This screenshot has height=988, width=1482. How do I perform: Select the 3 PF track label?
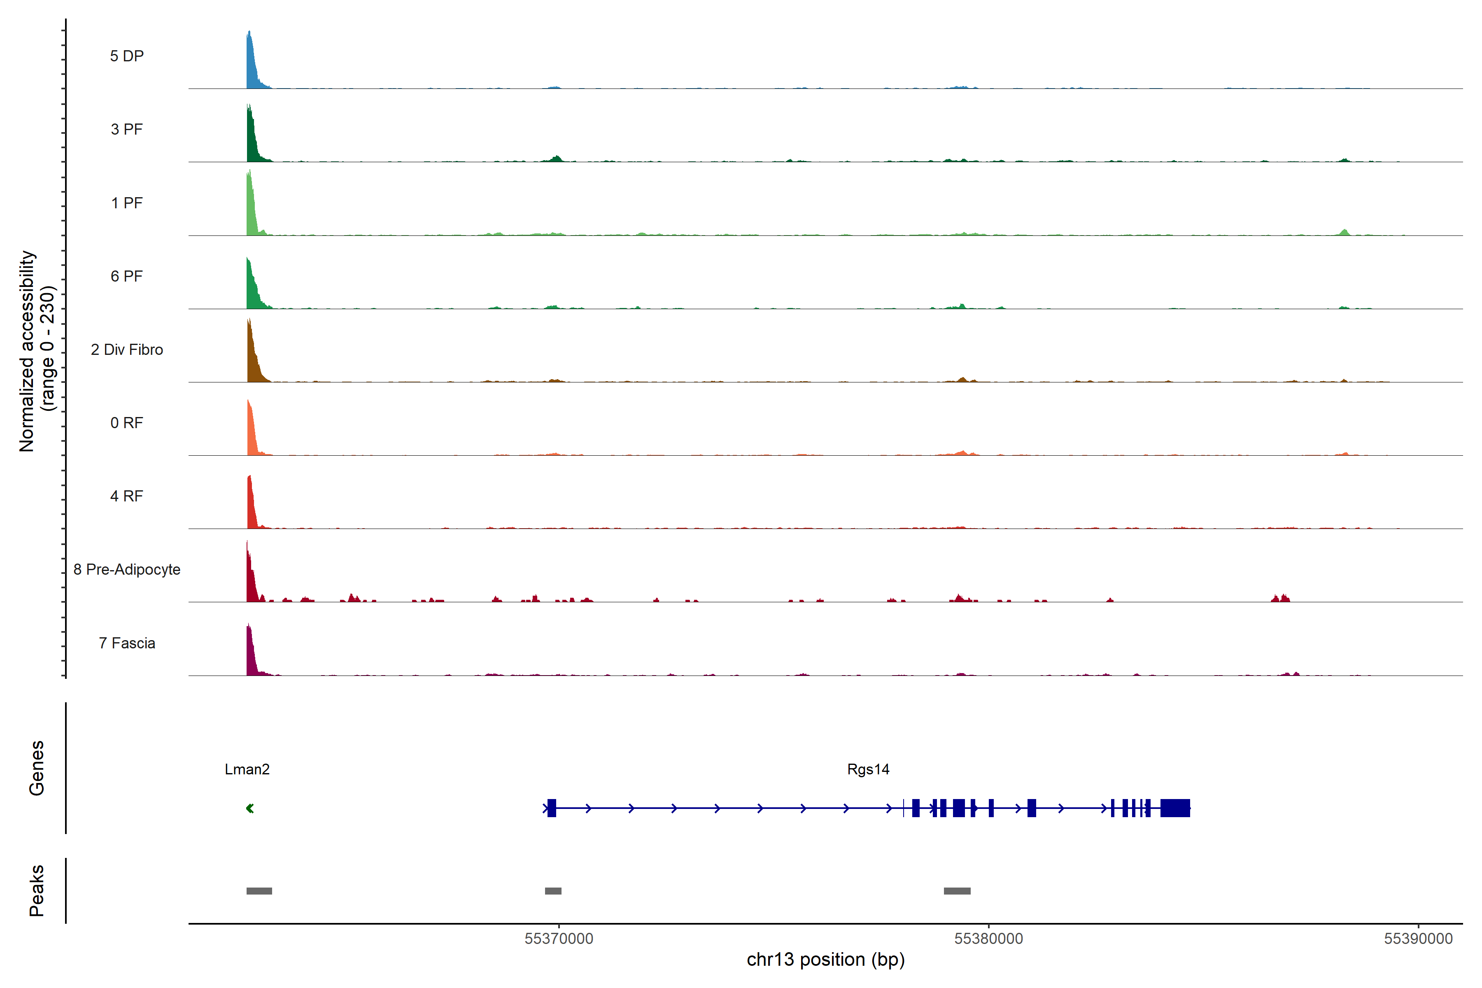(x=127, y=129)
